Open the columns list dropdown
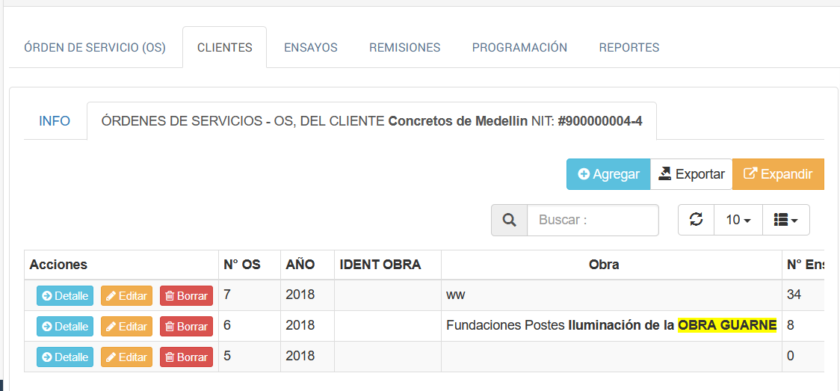 [x=785, y=220]
